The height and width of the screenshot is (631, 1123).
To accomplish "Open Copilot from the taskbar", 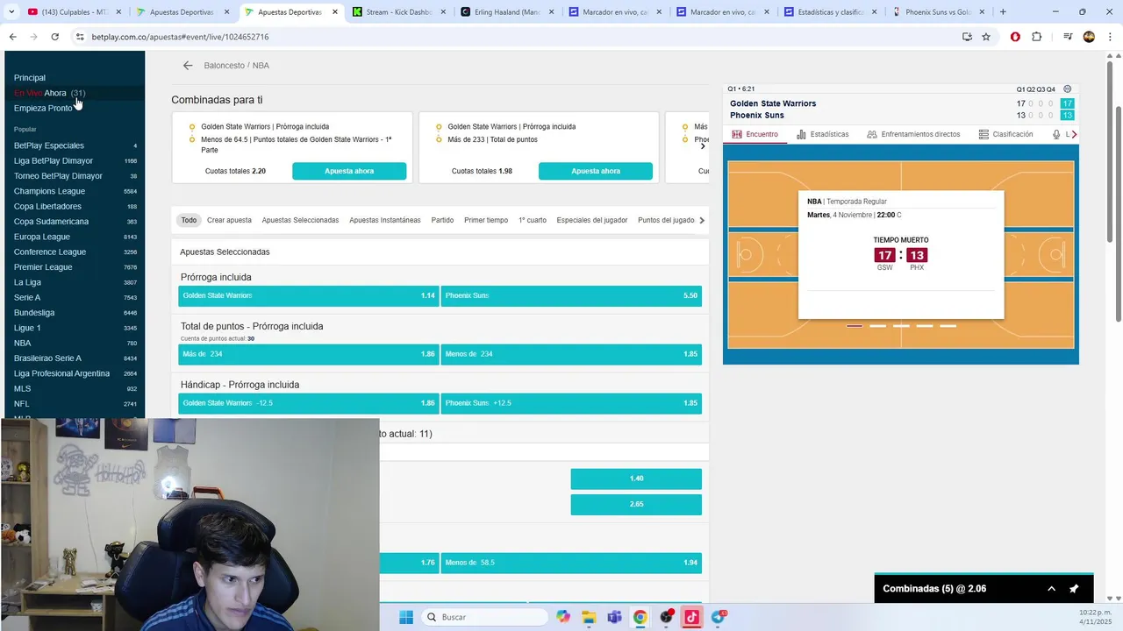I will click(562, 617).
